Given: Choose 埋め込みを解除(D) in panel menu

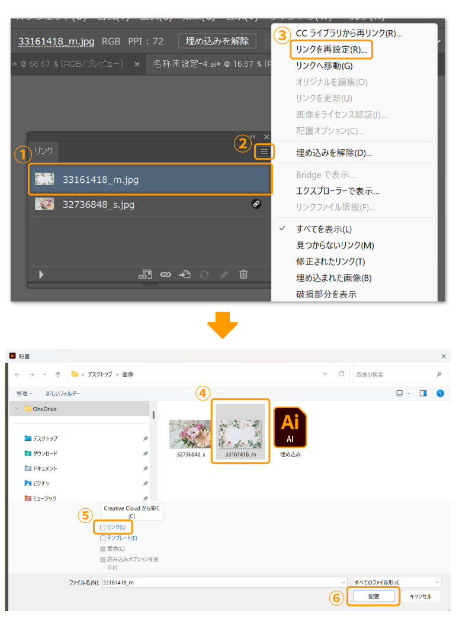Looking at the screenshot, I should coord(334,153).
